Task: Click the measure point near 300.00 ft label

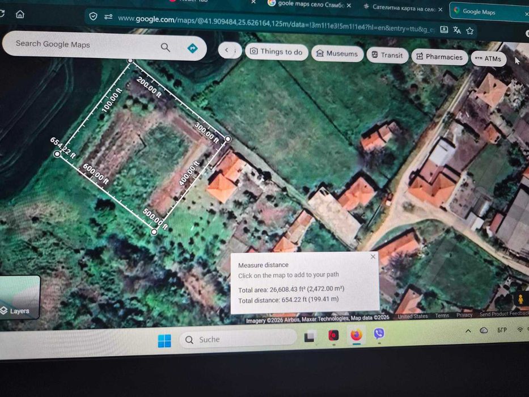Action: coord(228,139)
